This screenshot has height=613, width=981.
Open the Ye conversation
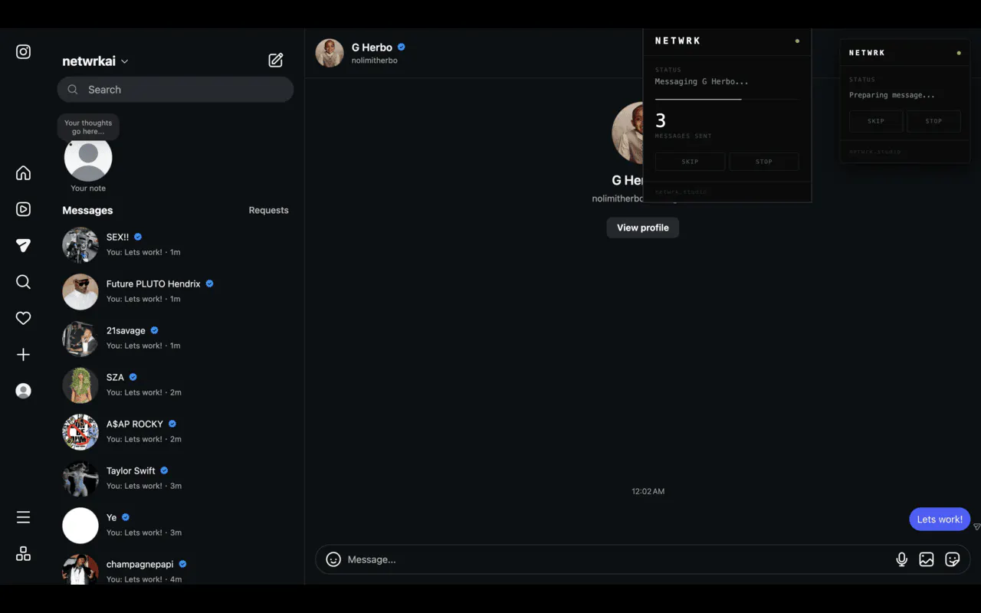(x=176, y=525)
